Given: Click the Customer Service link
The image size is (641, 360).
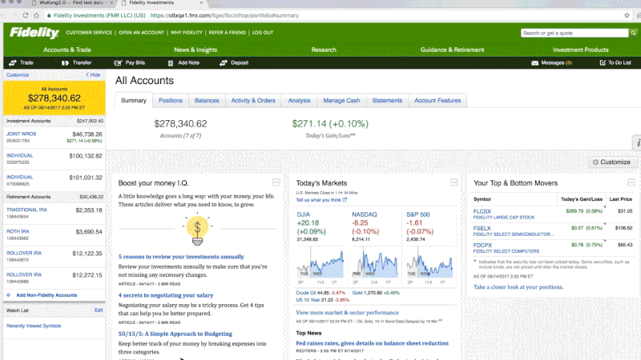Looking at the screenshot, I should (89, 33).
